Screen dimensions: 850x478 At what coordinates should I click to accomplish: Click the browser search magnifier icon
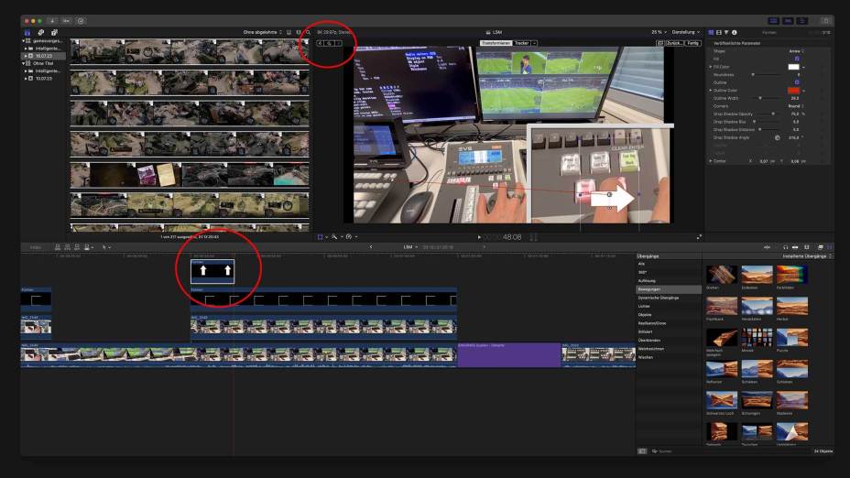click(x=308, y=33)
